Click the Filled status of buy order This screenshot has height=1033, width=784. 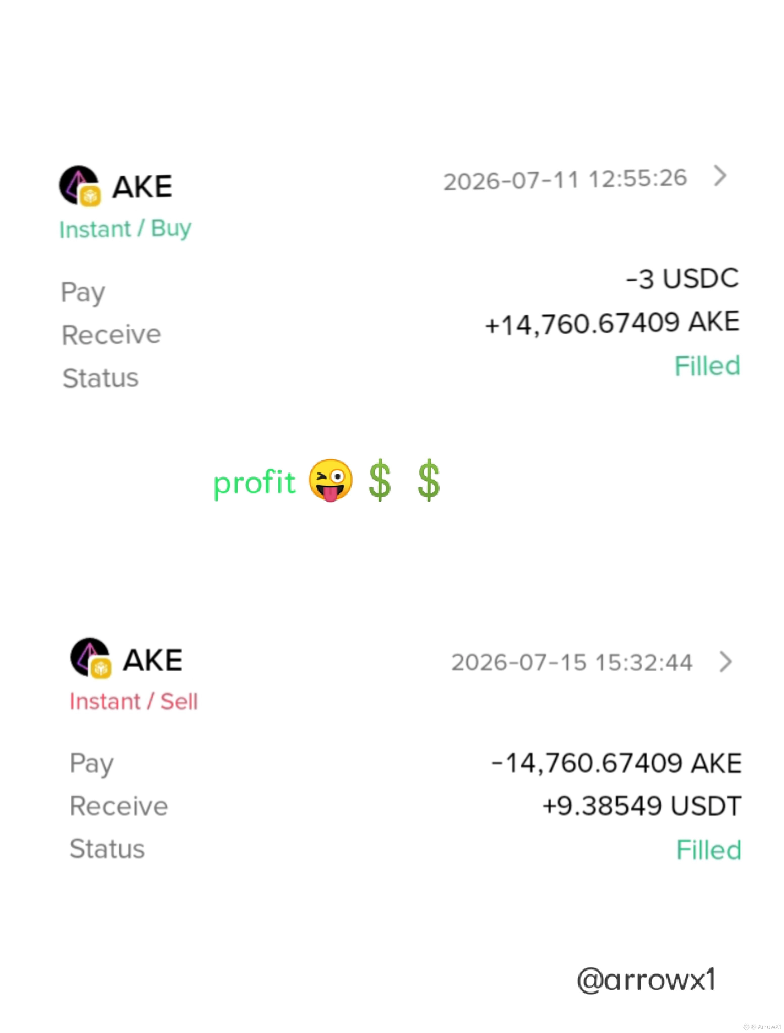pos(707,365)
